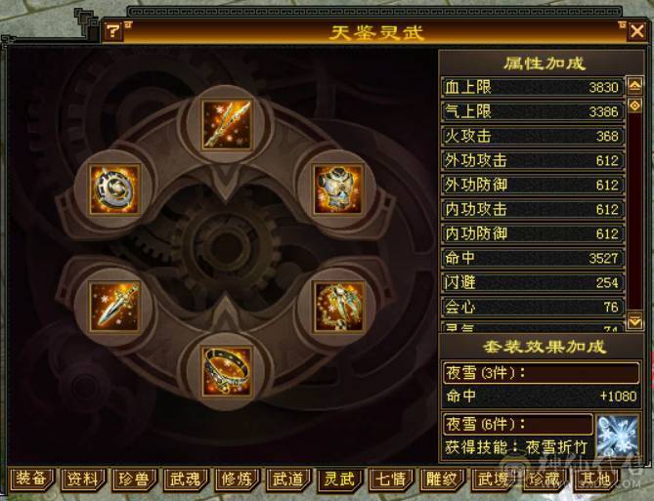Open the 七情 tab
The image size is (654, 501).
coord(391,479)
